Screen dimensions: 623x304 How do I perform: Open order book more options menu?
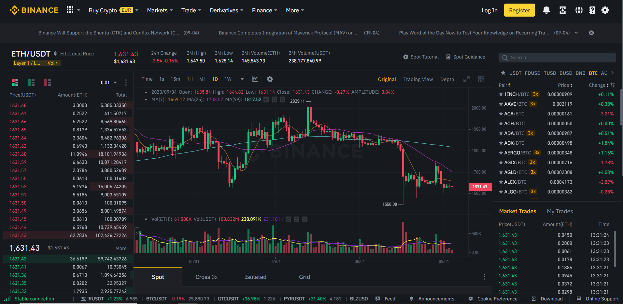click(126, 83)
